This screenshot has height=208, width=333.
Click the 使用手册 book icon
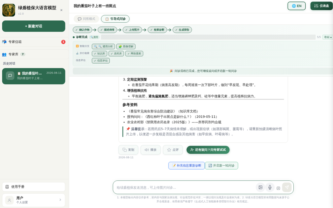tap(7, 187)
